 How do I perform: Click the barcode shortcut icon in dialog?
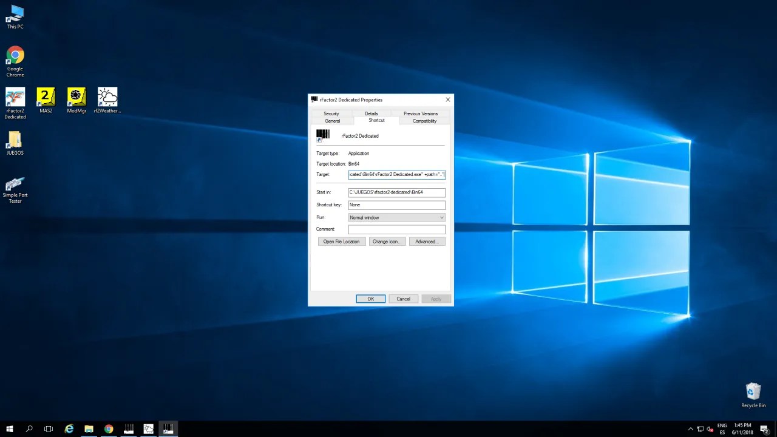pyautogui.click(x=322, y=135)
